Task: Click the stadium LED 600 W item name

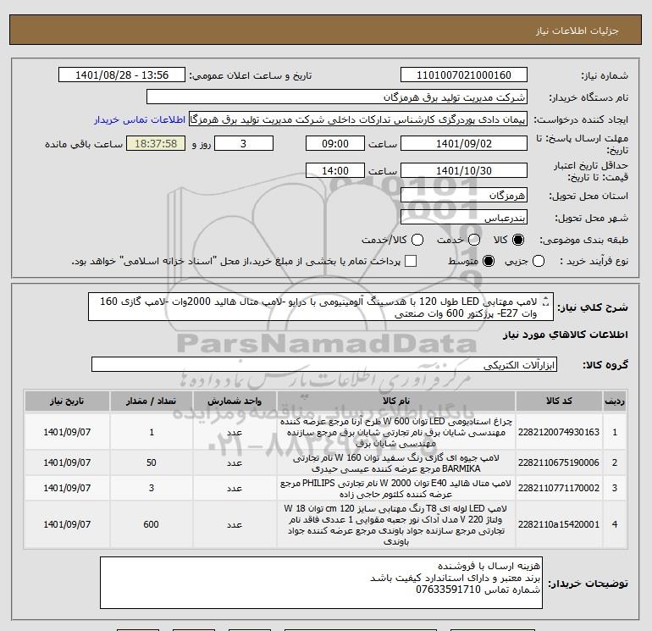Action: click(x=396, y=432)
